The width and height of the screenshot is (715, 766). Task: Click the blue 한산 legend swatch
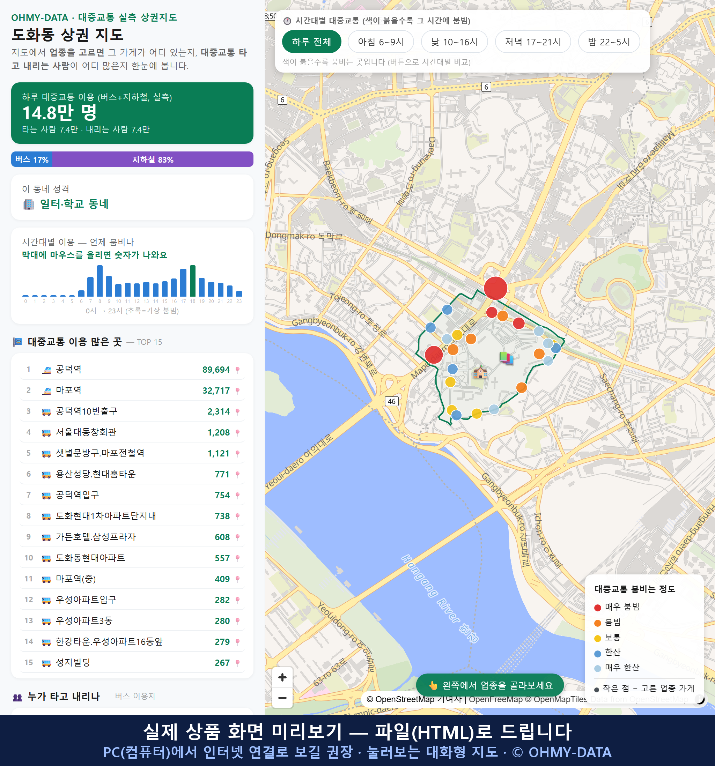598,654
